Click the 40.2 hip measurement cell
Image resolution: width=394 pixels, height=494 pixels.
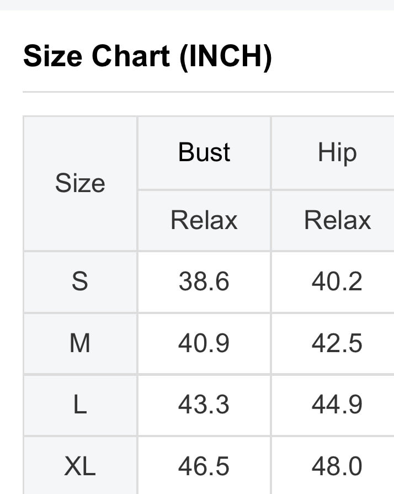337,281
